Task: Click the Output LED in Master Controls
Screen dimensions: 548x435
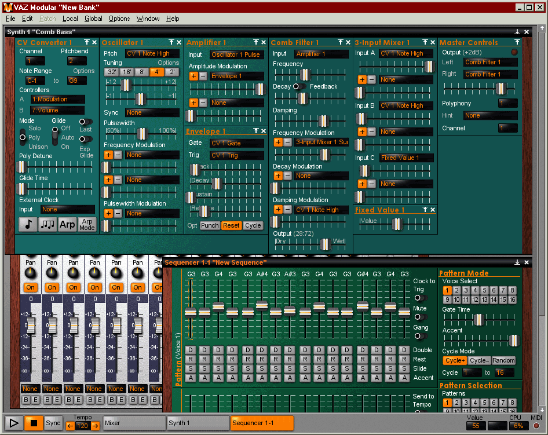Action: [514, 52]
